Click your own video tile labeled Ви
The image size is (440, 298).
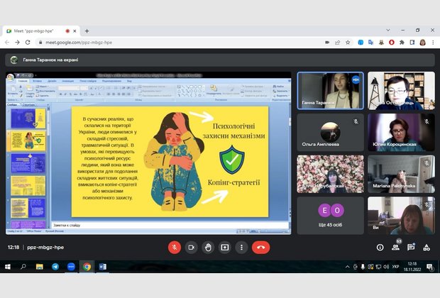click(x=401, y=215)
